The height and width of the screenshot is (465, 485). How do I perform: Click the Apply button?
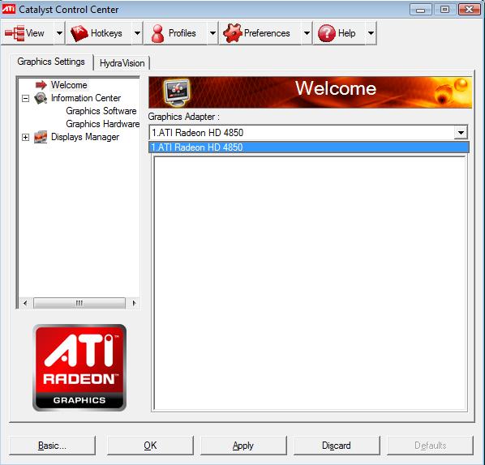click(x=243, y=446)
